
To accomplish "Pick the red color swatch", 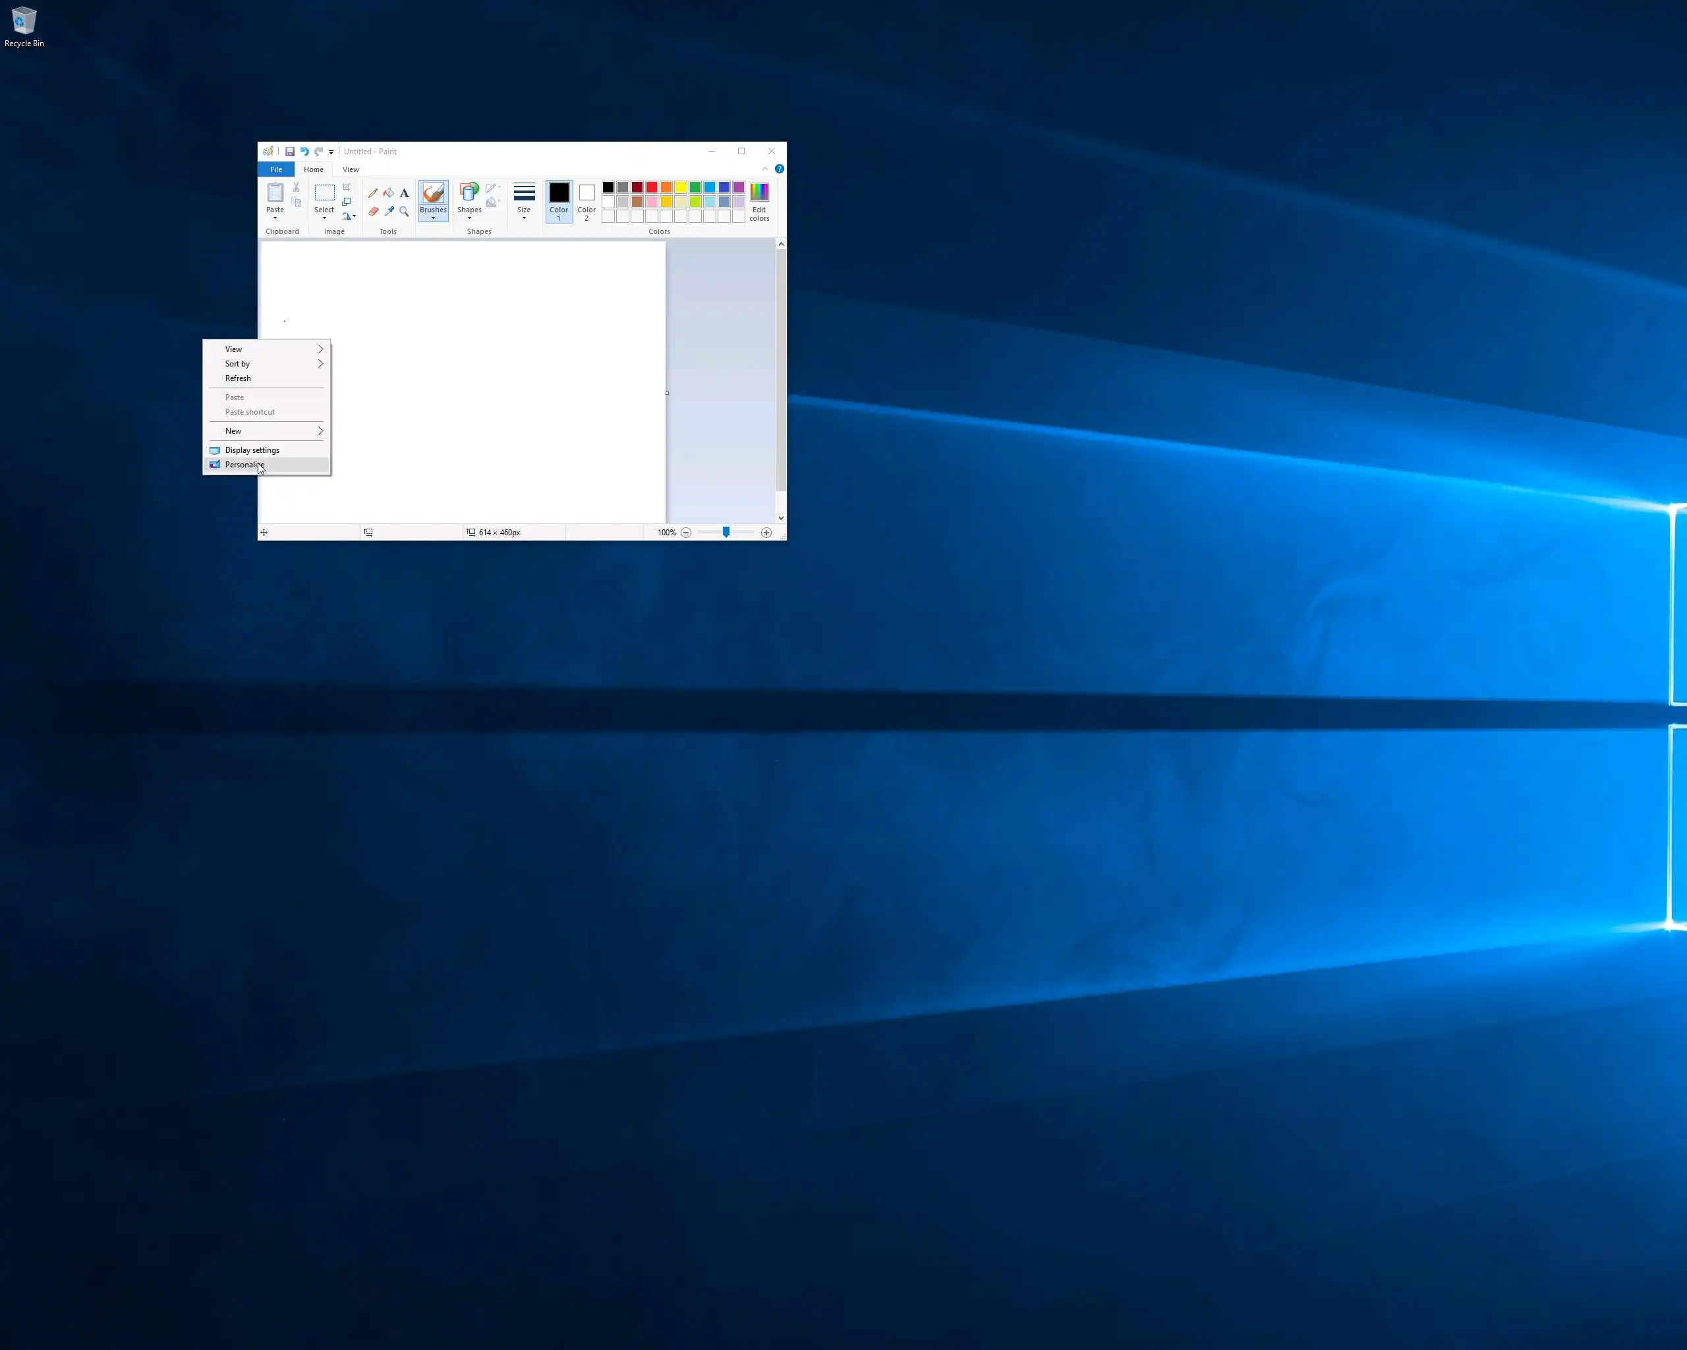I will click(x=652, y=187).
